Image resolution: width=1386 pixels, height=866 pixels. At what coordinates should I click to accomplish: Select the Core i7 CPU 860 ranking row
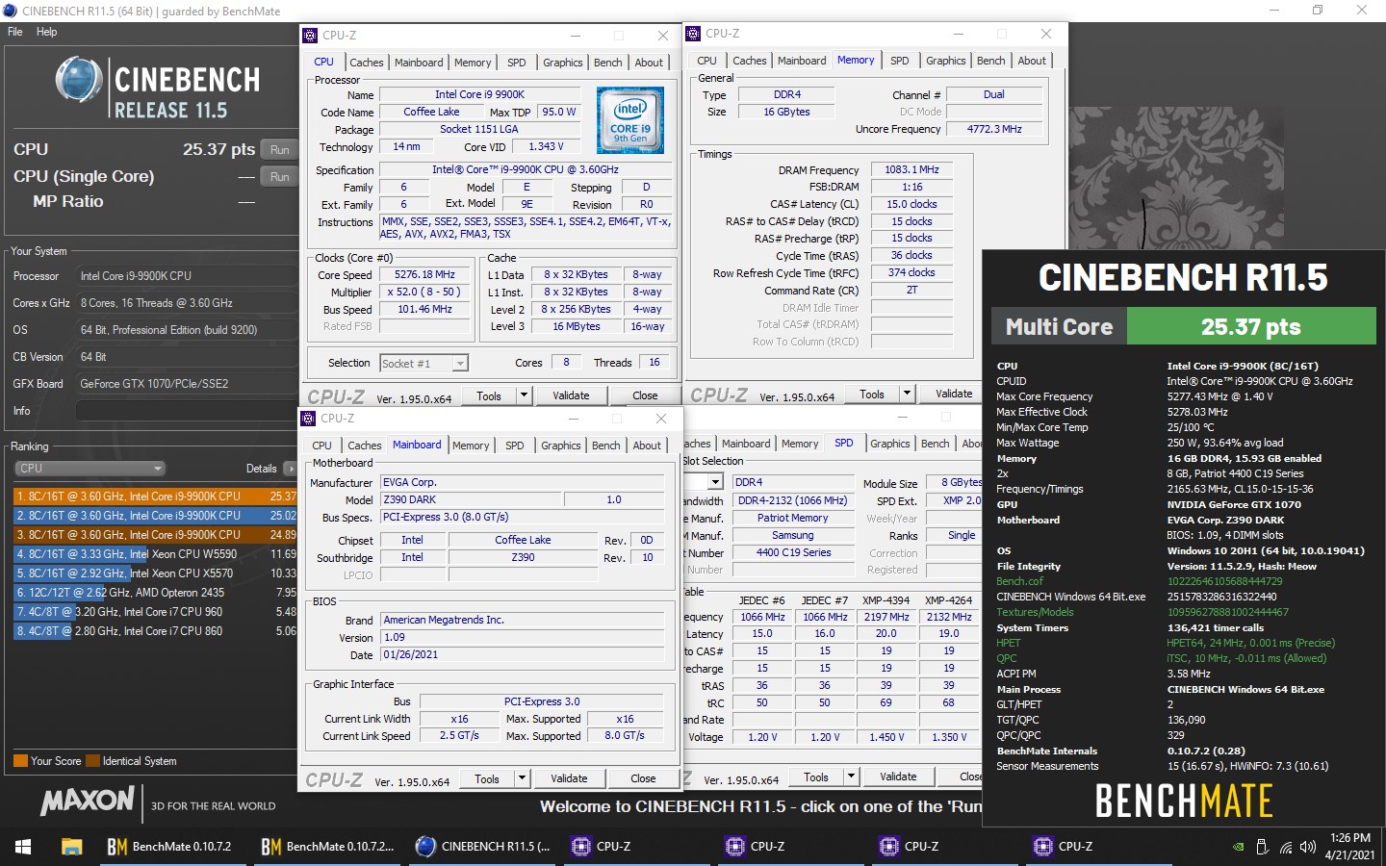[x=155, y=631]
